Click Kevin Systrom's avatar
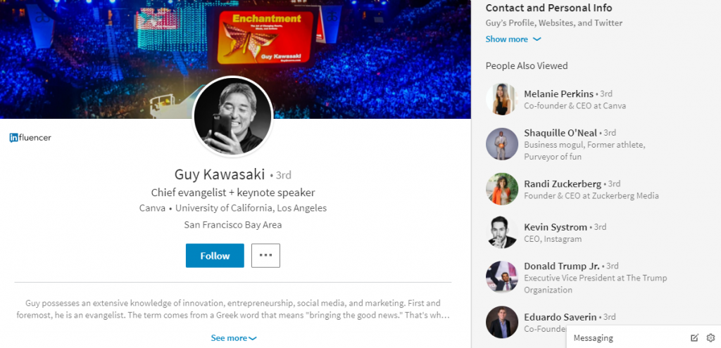Image resolution: width=721 pixels, height=348 pixels. coord(502,232)
